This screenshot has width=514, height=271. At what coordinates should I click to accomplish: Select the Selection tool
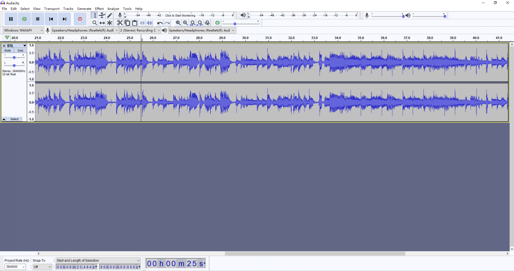coord(95,15)
